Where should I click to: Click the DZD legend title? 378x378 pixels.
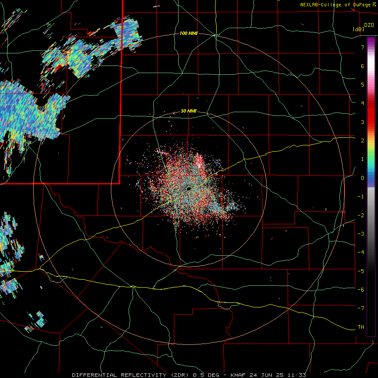pyautogui.click(x=369, y=25)
